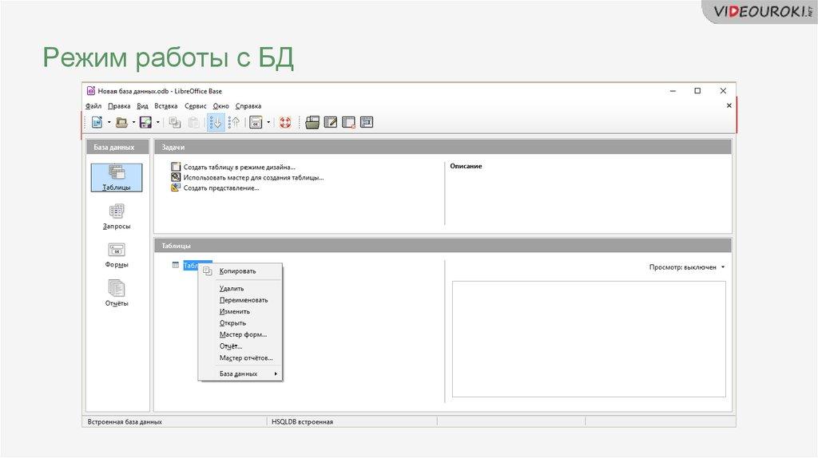This screenshot has height=458, width=818.
Task: Click the Save database toolbar icon
Action: click(x=145, y=122)
